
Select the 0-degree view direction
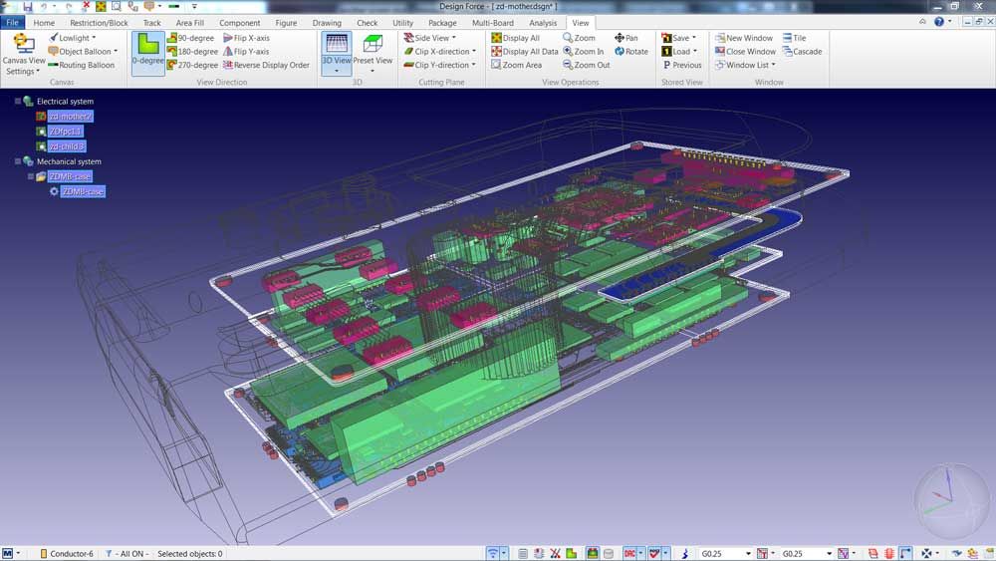[148, 54]
